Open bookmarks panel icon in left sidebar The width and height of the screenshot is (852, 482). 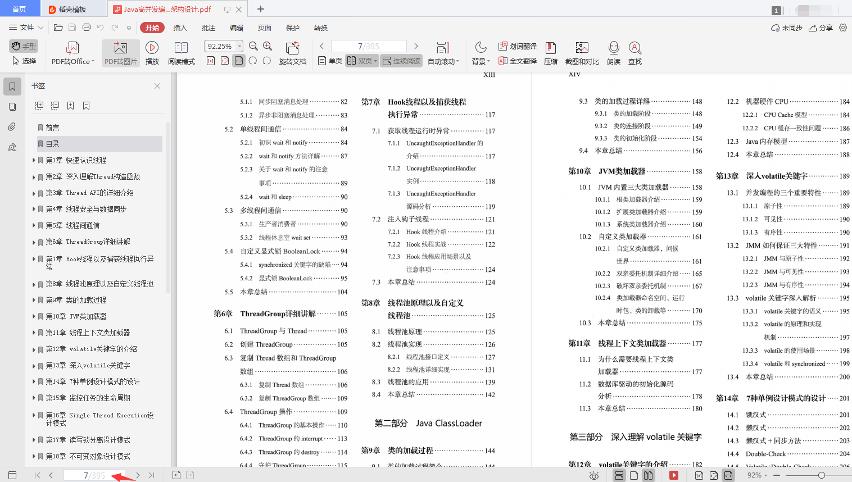click(12, 86)
